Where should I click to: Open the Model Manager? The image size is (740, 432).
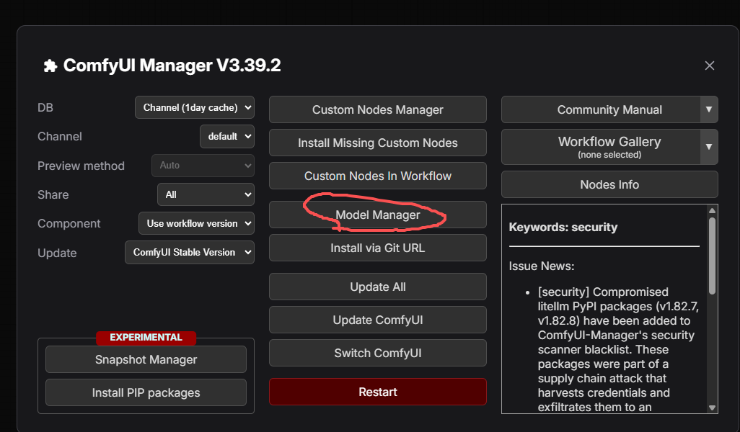tap(377, 215)
